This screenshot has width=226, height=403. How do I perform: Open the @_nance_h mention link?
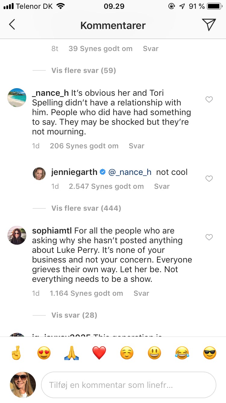pyautogui.click(x=130, y=172)
